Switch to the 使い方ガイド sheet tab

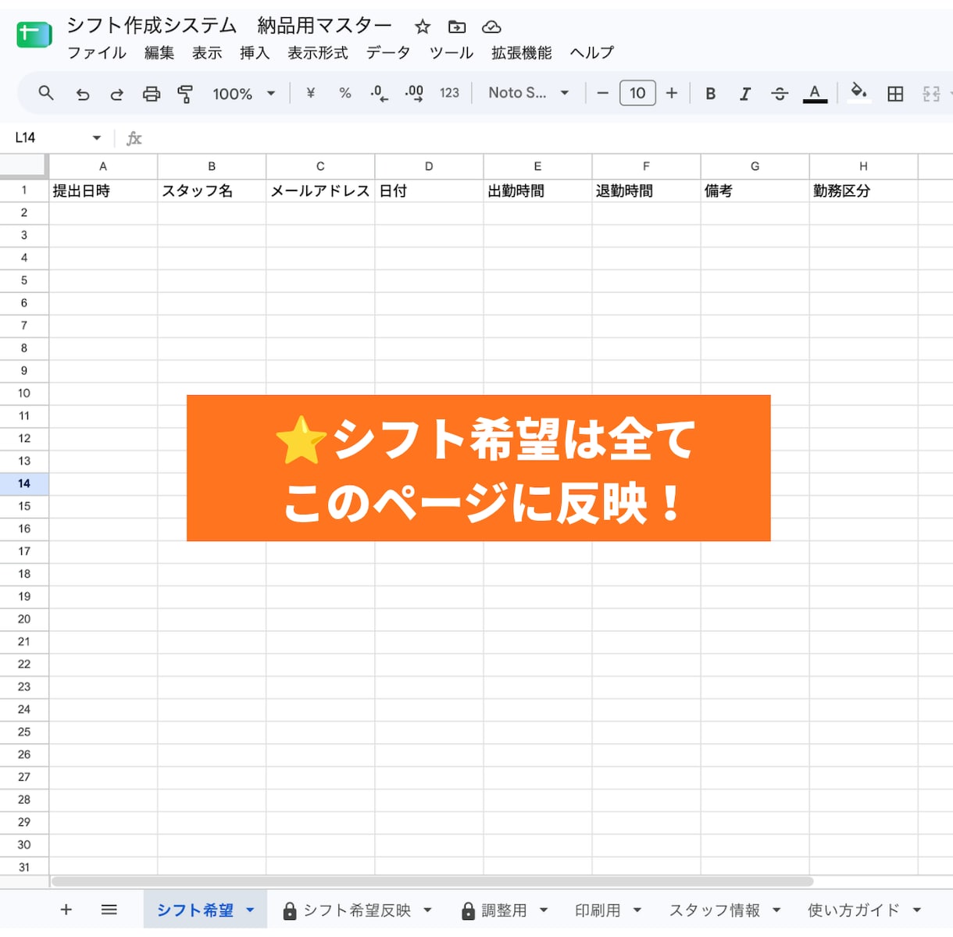[854, 910]
